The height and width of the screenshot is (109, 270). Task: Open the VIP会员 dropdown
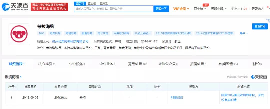181,9
